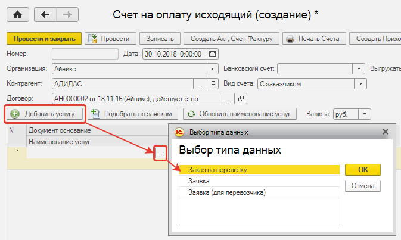Click Создать Акт, Счет-Фактуру button
The image size is (401, 240).
tap(231, 39)
